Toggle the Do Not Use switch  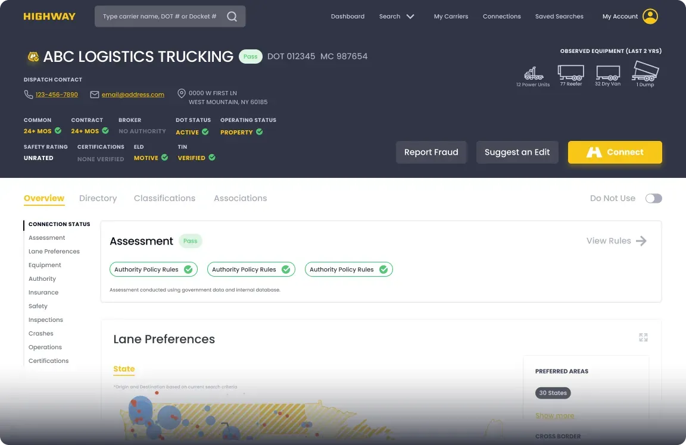(x=653, y=199)
